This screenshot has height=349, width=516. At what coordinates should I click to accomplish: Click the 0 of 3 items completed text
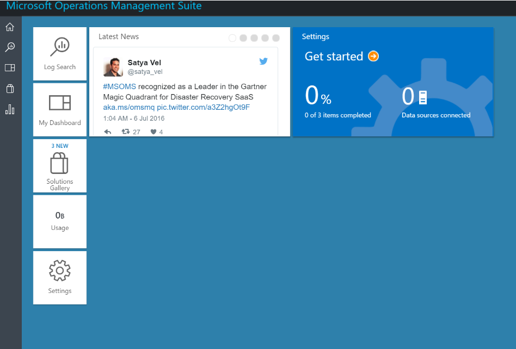pyautogui.click(x=337, y=115)
